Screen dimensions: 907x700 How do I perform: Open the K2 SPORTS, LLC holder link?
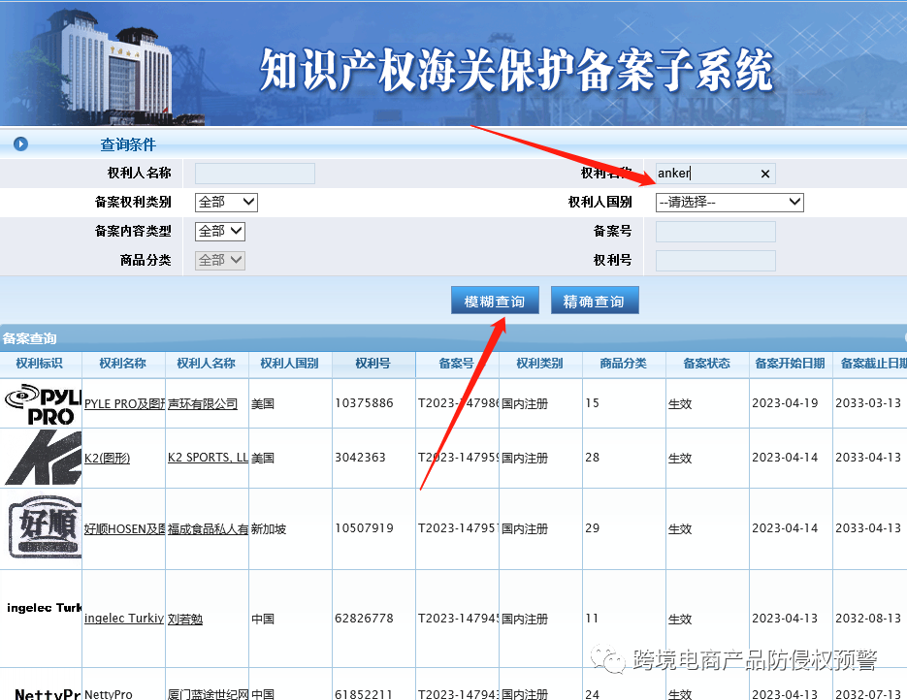click(208, 458)
